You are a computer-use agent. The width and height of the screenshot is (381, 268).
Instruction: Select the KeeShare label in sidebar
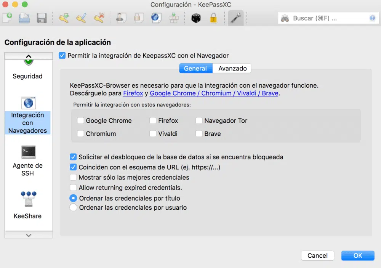27,216
